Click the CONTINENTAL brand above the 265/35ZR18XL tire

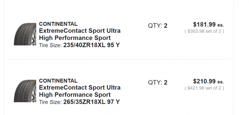click(x=58, y=81)
